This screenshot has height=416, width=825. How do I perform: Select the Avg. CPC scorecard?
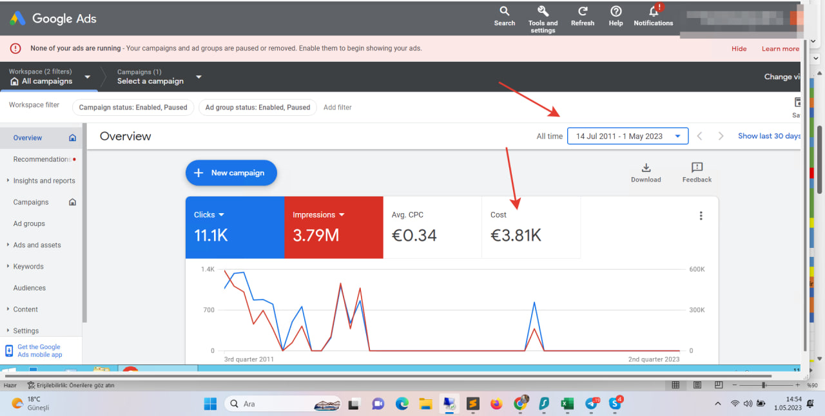tap(432, 227)
